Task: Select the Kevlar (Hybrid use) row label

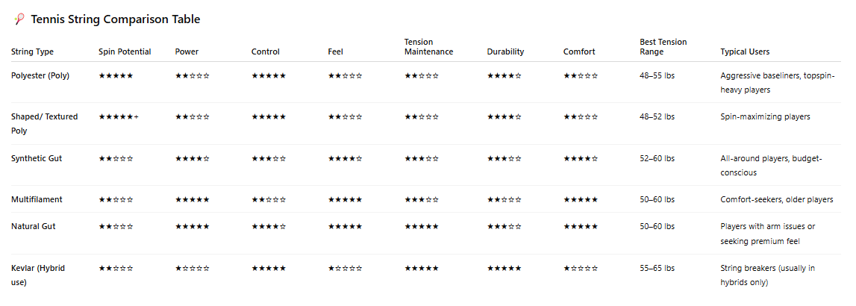Action: click(38, 275)
